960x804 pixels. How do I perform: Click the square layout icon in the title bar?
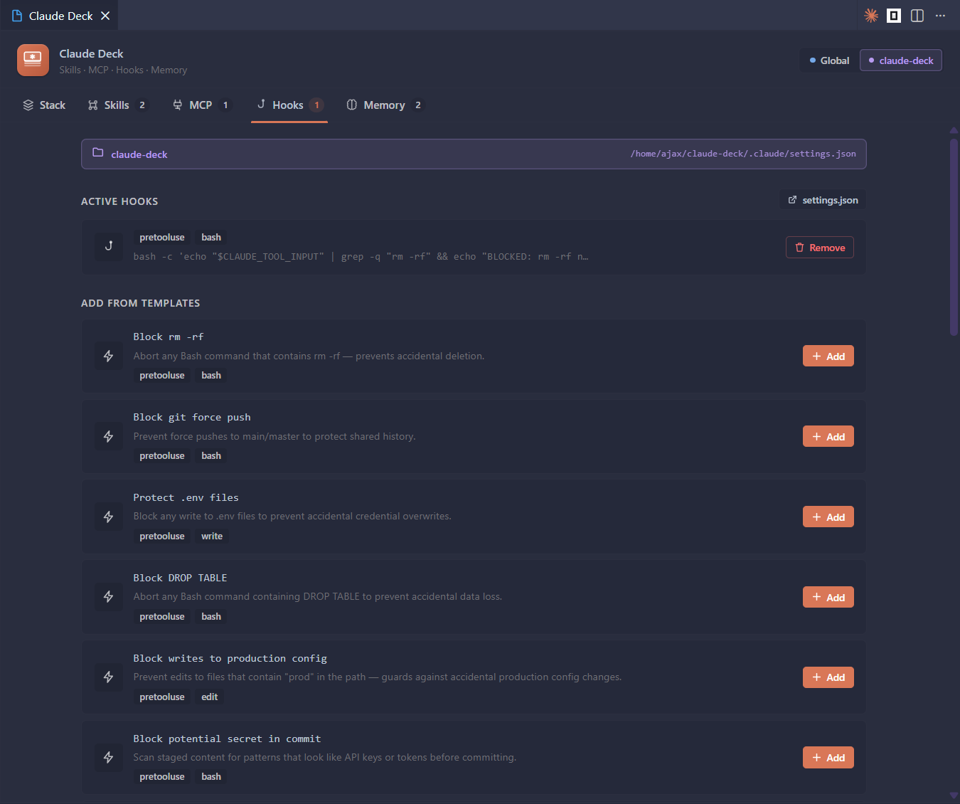(x=894, y=16)
